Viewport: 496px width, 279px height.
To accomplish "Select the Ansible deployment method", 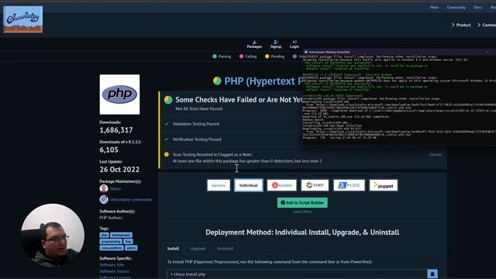I will tap(282, 185).
